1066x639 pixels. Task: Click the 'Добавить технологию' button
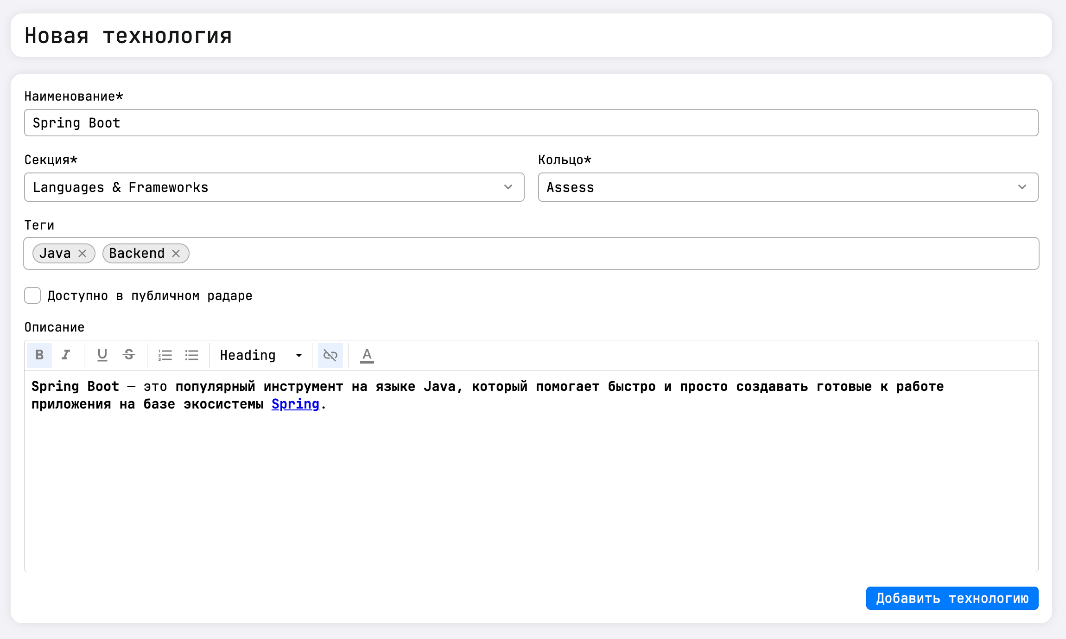point(952,598)
